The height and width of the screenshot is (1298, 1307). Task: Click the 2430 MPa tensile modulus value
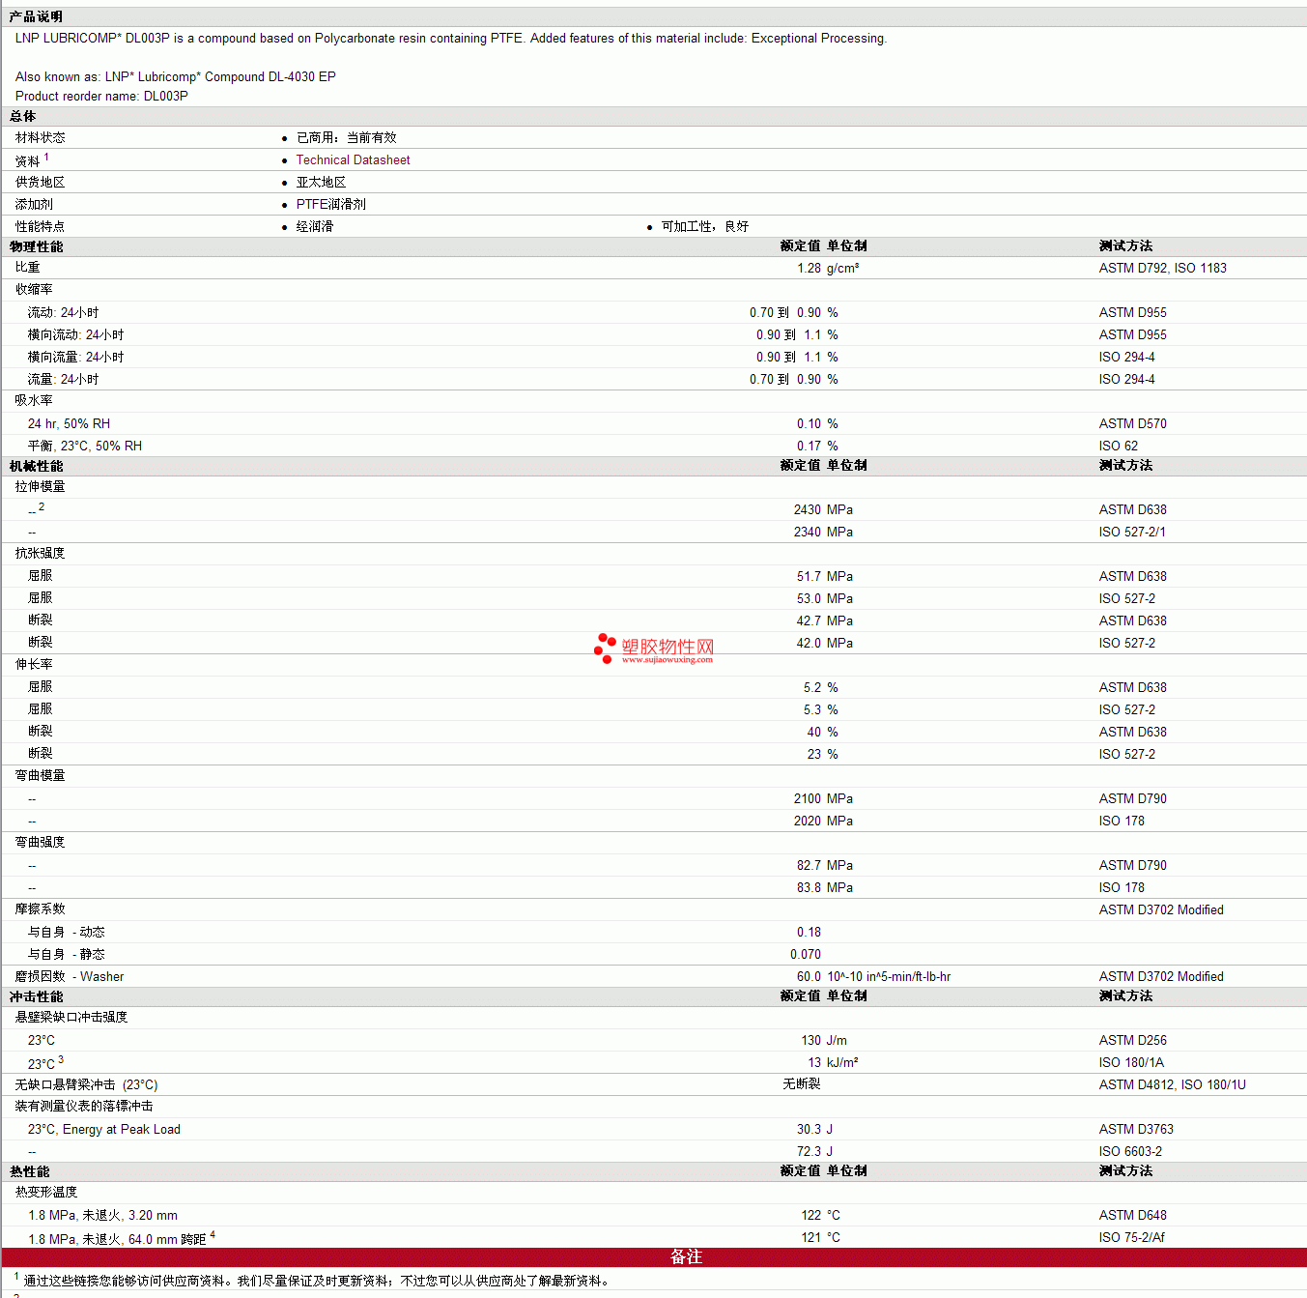[823, 510]
